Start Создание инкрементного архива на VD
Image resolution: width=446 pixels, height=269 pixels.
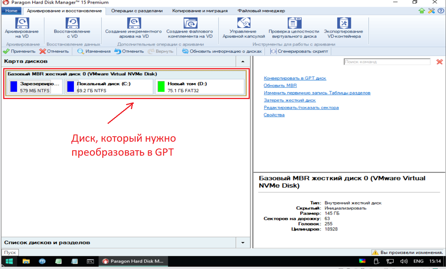point(133,28)
